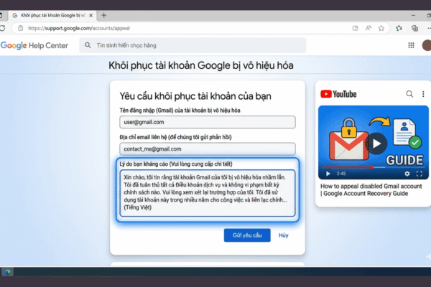This screenshot has height=287, width=431.
Task: Click 'Yêu cầu khôi phục tài khoản của bạn' heading
Action: tap(195, 96)
